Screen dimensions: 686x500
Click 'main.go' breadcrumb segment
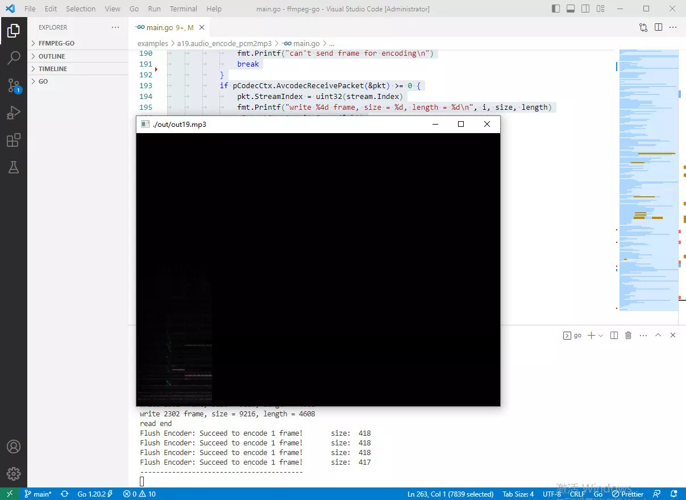point(301,43)
